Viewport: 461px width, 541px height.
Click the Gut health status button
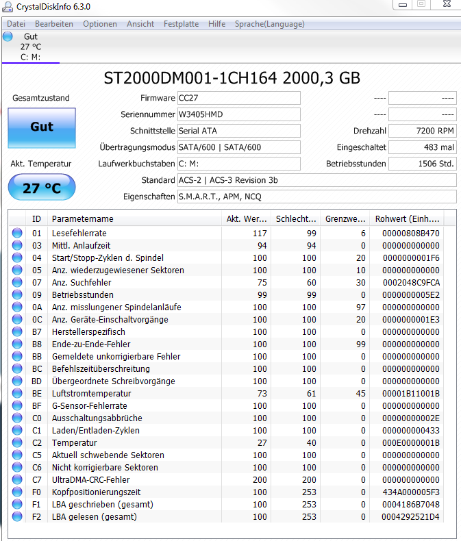(x=42, y=128)
